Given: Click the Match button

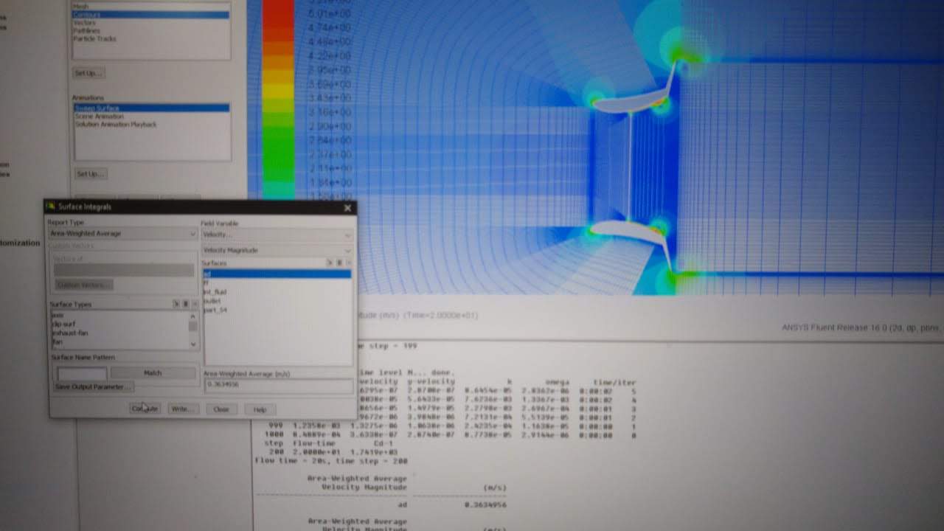Looking at the screenshot, I should [152, 372].
